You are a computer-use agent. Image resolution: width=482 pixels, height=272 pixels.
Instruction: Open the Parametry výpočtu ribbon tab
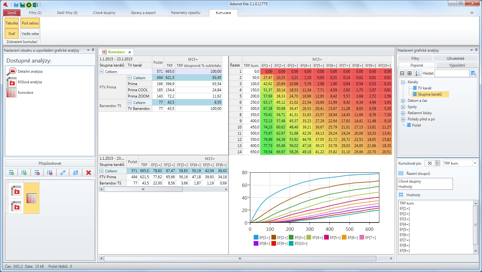[185, 13]
